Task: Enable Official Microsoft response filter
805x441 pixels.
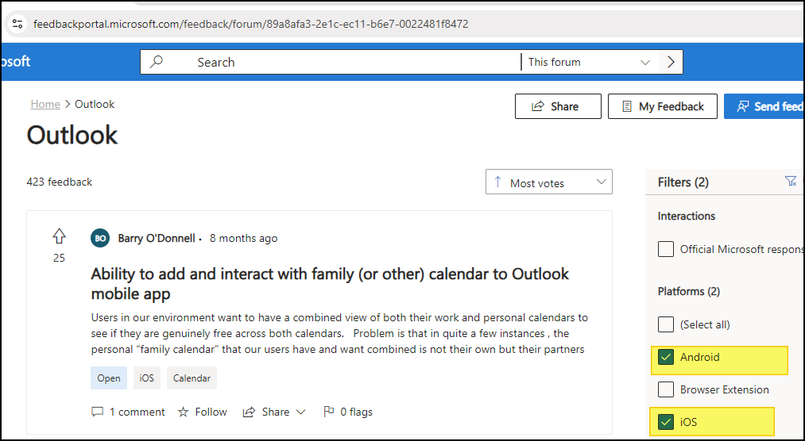Action: coord(666,249)
